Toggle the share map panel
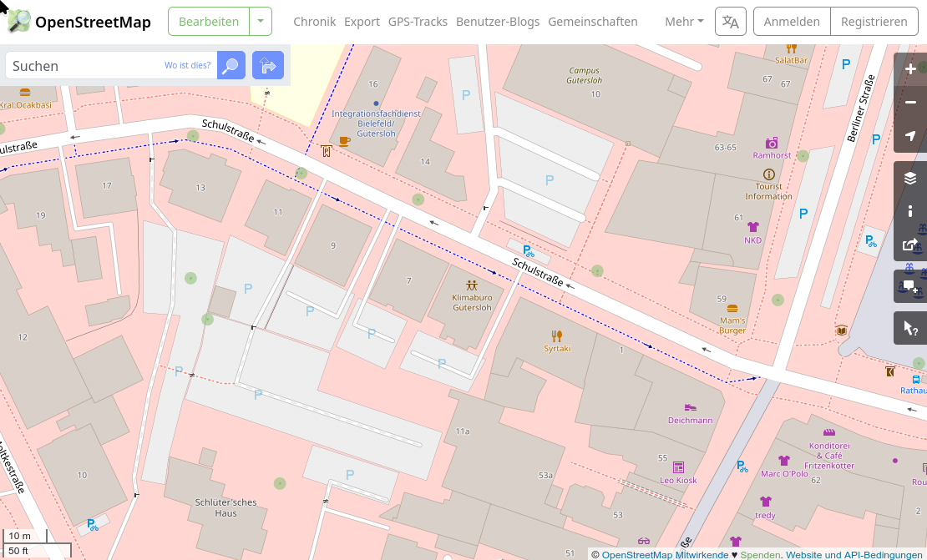This screenshot has width=927, height=560. (909, 245)
